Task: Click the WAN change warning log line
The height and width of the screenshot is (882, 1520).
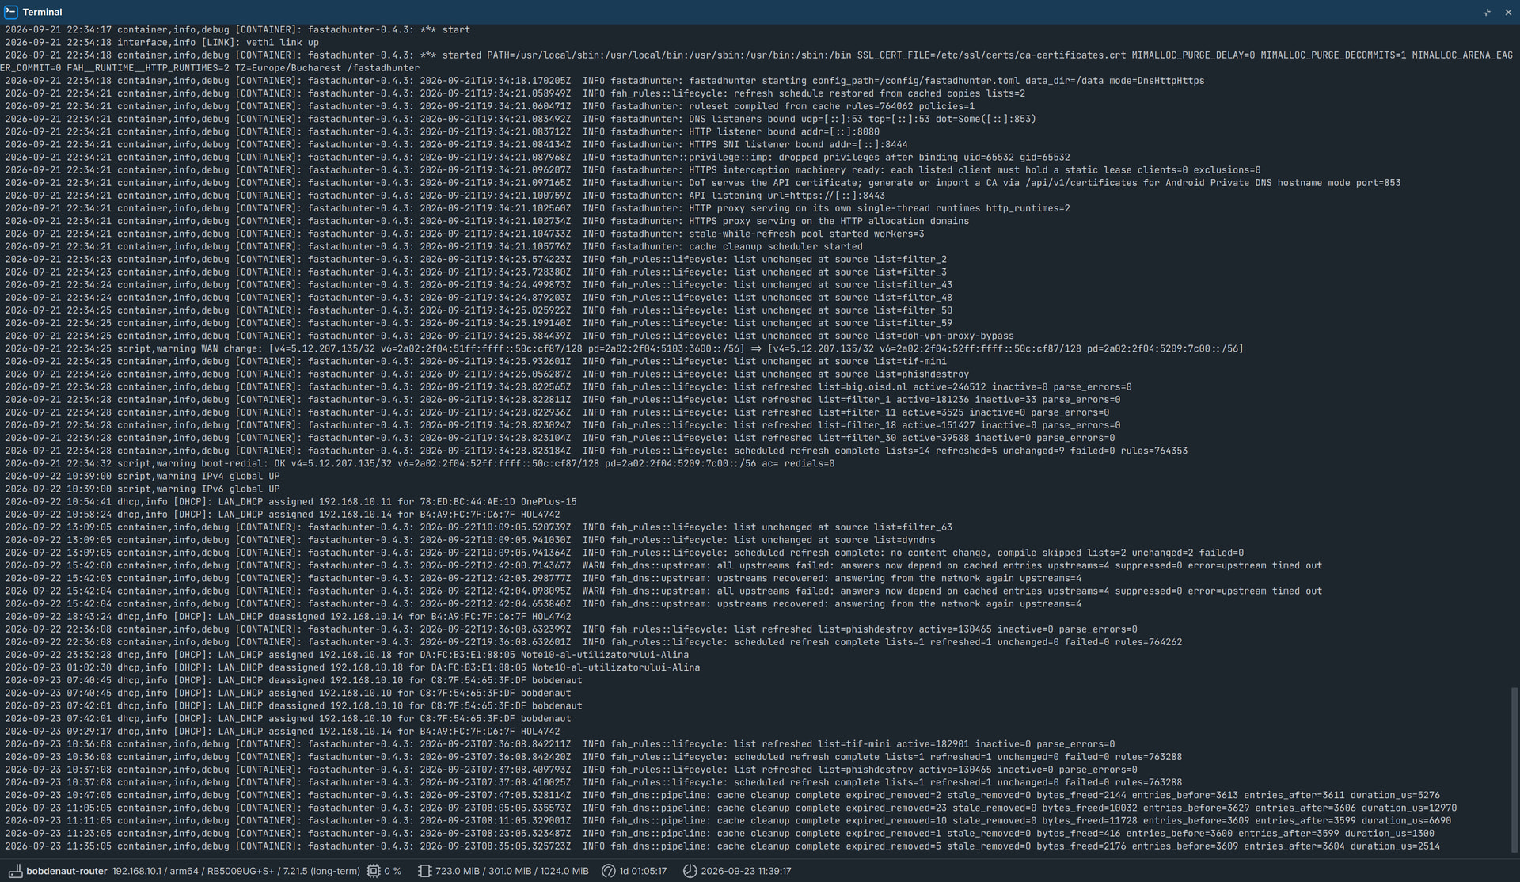Action: (x=624, y=348)
